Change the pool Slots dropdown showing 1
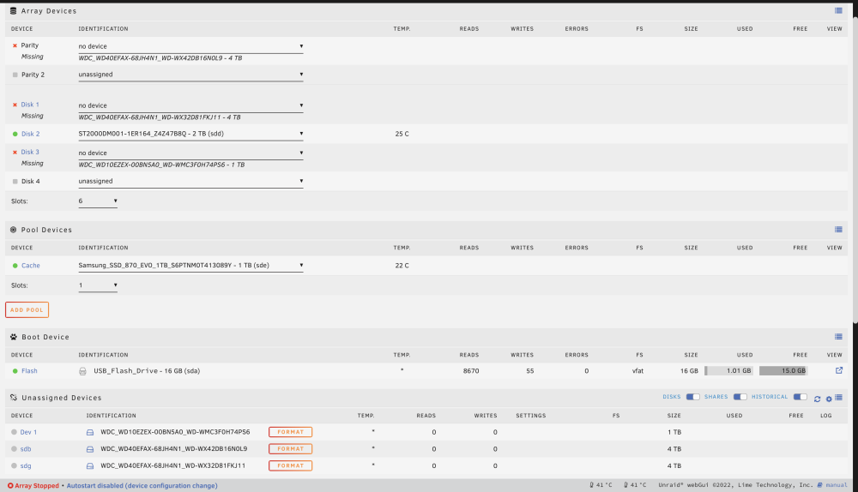This screenshot has height=492, width=858. click(98, 285)
